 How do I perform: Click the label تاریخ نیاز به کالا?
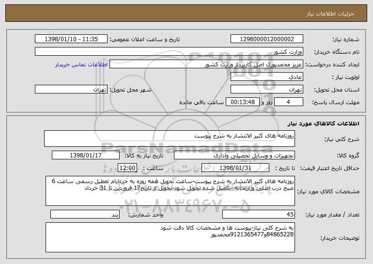[144, 155]
